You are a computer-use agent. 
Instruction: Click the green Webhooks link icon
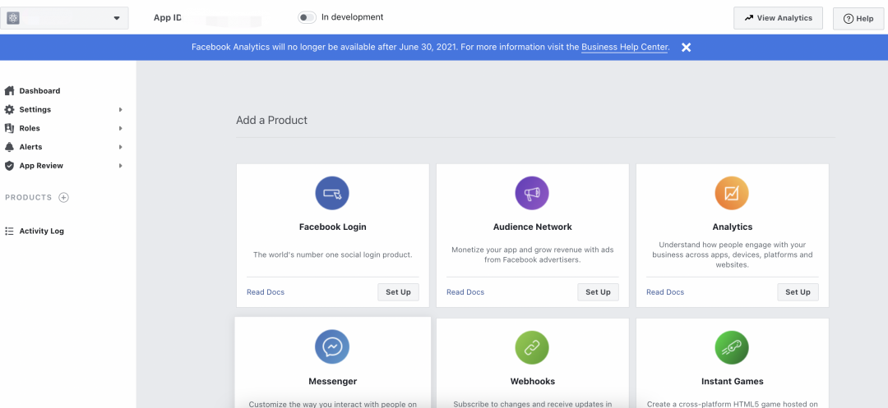pos(532,347)
